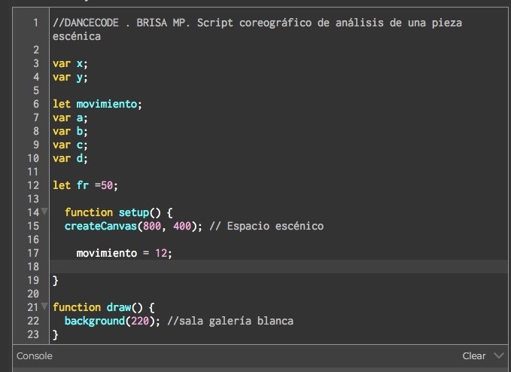Click the Console panel label
This screenshot has height=372, width=511.
[35, 355]
